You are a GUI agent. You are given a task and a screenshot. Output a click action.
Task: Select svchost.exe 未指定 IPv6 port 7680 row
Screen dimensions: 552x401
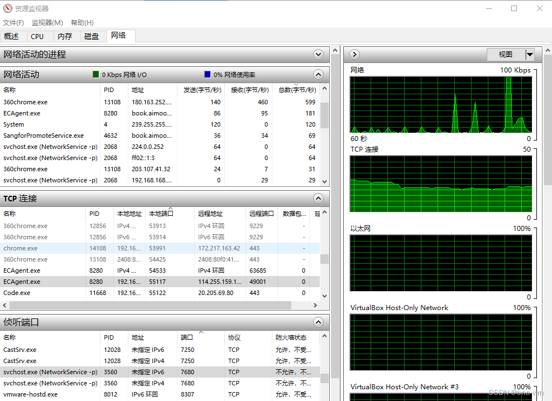click(160, 372)
